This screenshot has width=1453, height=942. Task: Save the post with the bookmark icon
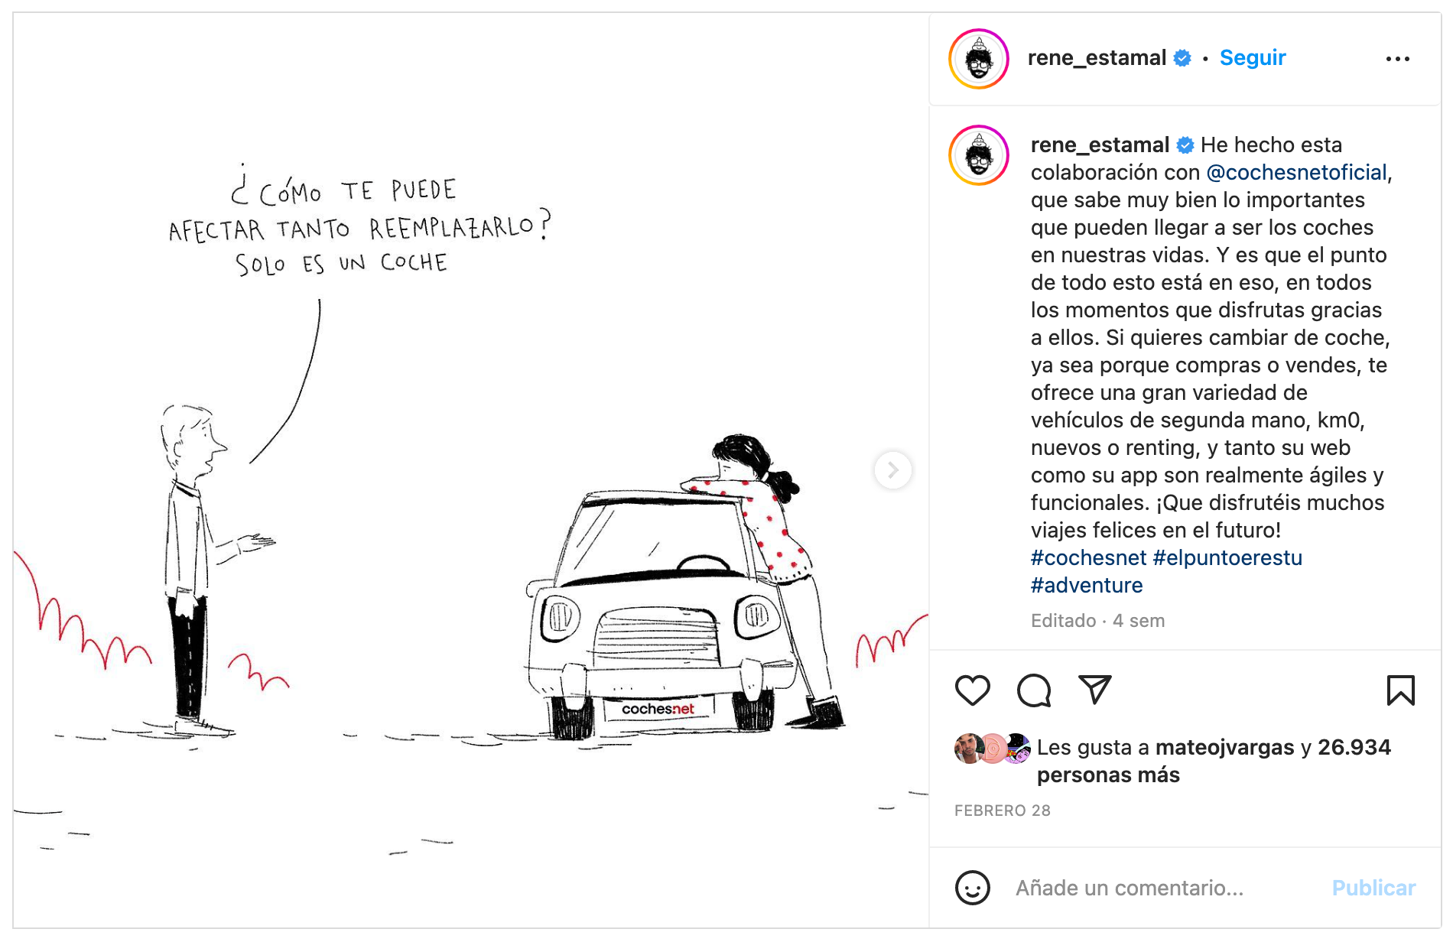pos(1400,690)
